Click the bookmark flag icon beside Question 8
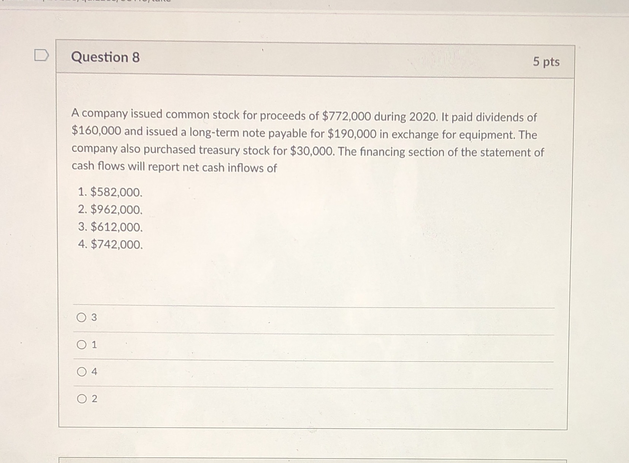629x463 pixels. [x=42, y=54]
